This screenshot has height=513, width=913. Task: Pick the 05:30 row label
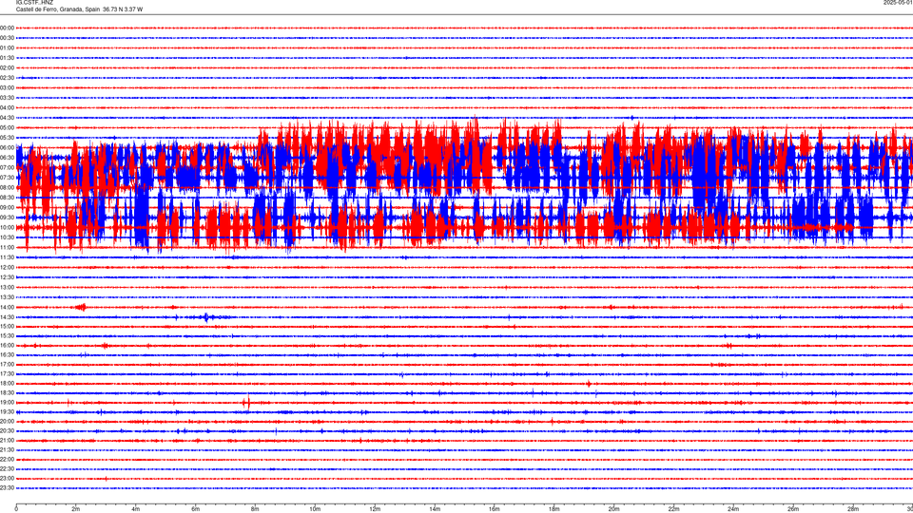coord(7,137)
